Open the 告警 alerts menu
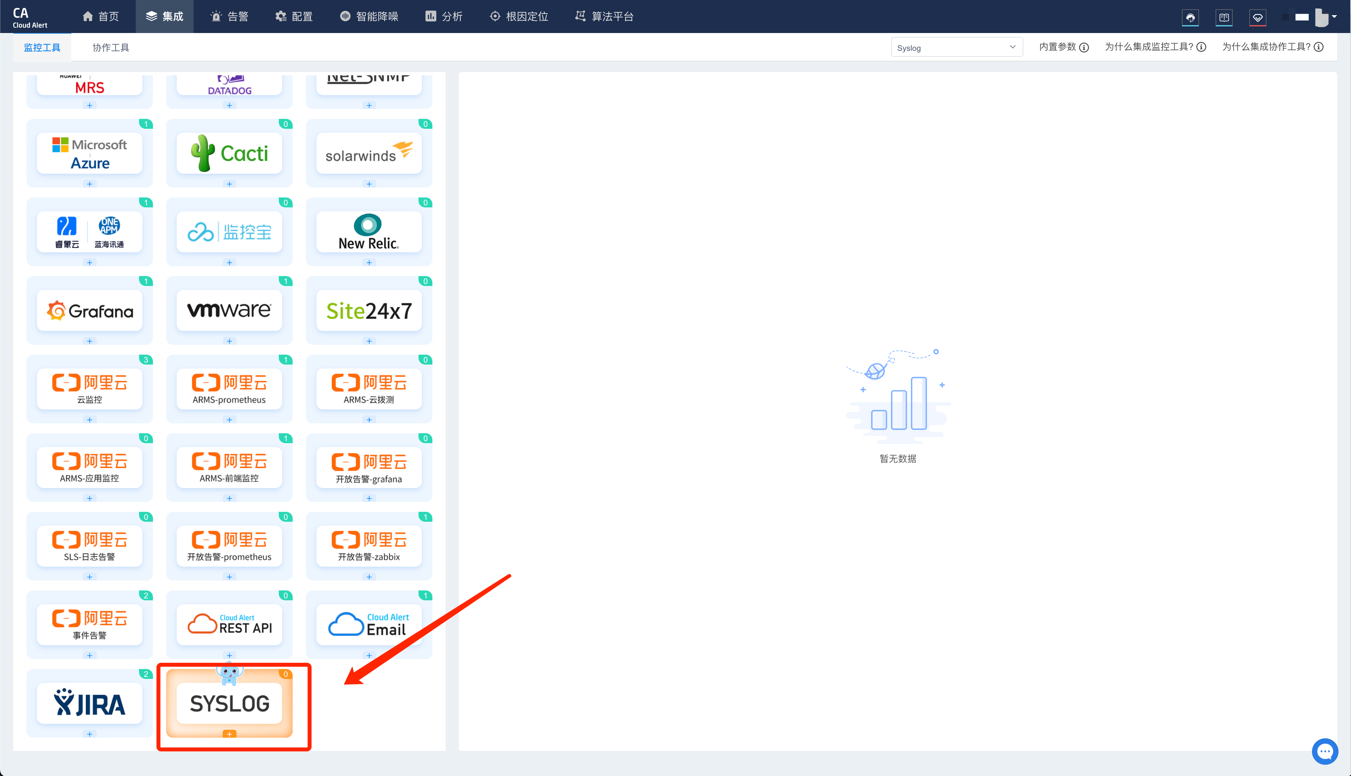Image resolution: width=1351 pixels, height=776 pixels. coord(229,17)
